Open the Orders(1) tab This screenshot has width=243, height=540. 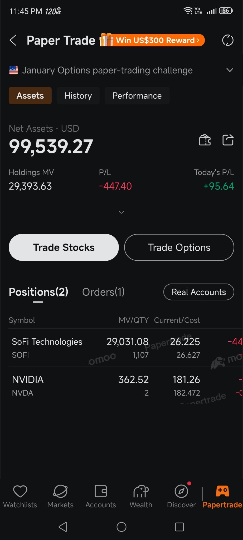(103, 292)
